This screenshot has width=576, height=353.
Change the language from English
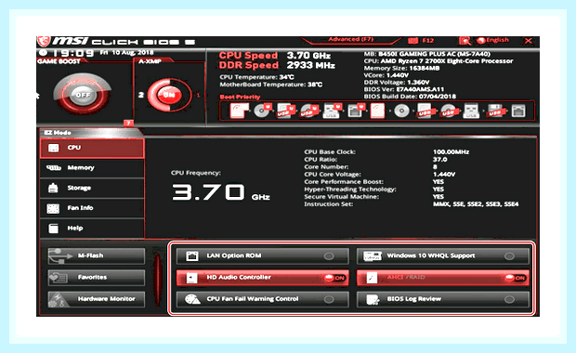(x=498, y=40)
